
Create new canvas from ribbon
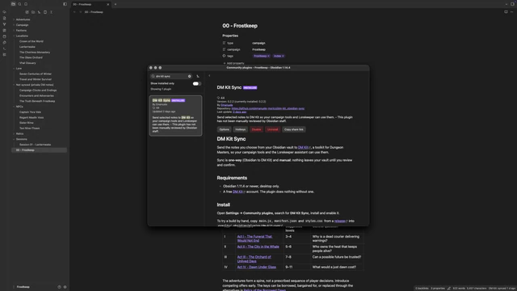point(4,31)
